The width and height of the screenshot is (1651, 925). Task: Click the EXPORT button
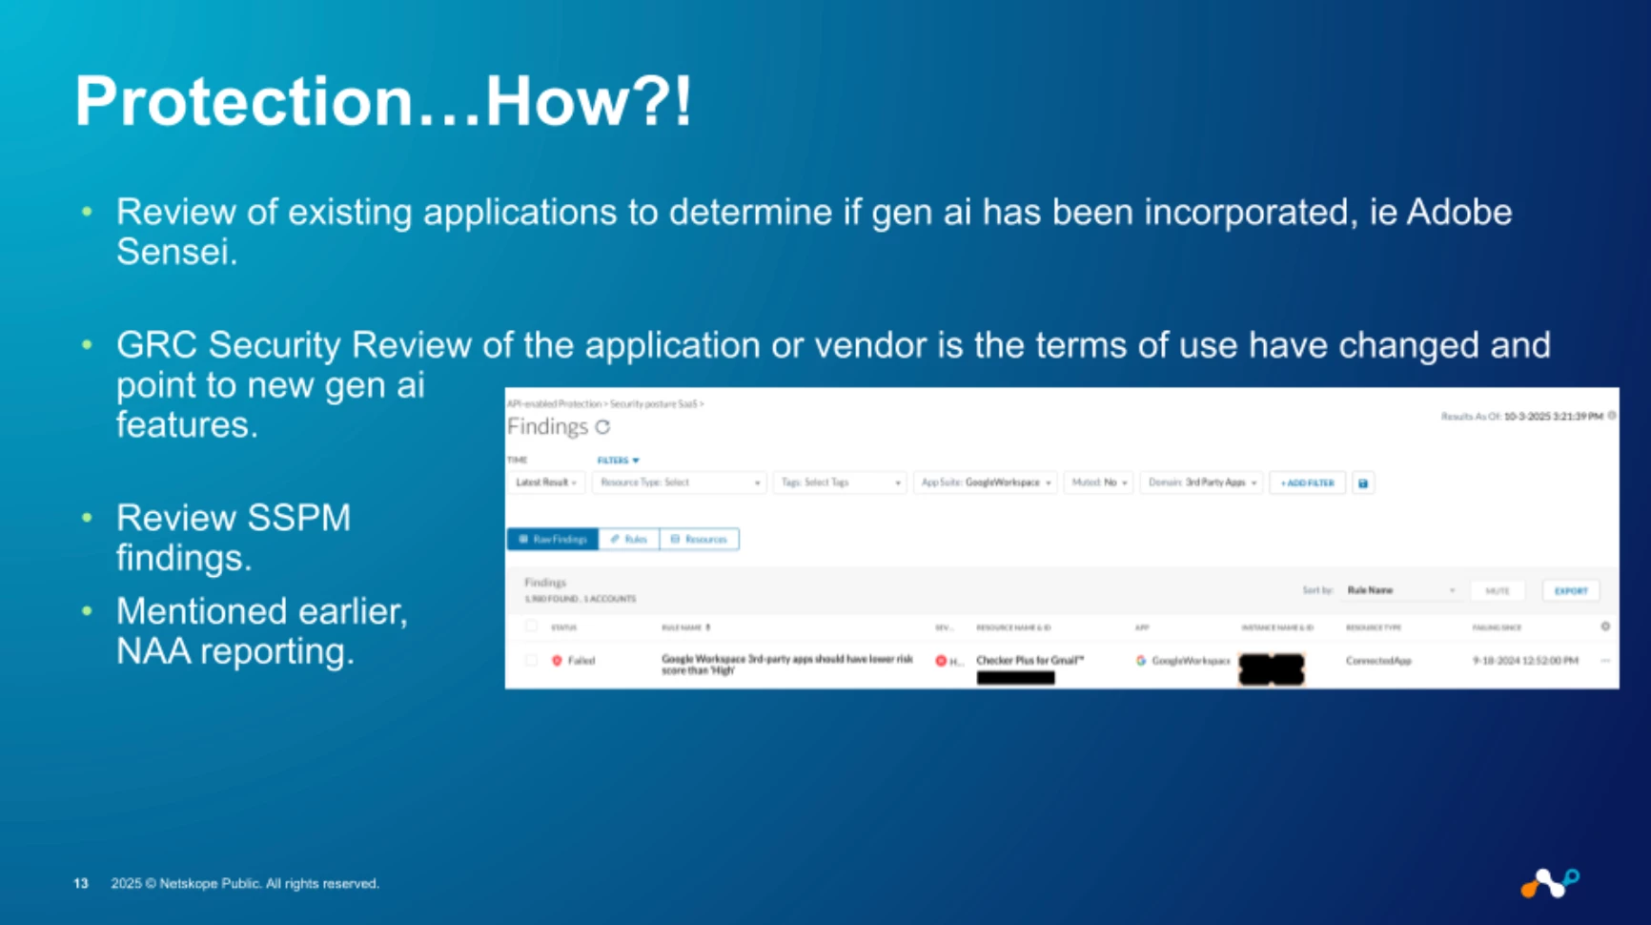[1571, 590]
